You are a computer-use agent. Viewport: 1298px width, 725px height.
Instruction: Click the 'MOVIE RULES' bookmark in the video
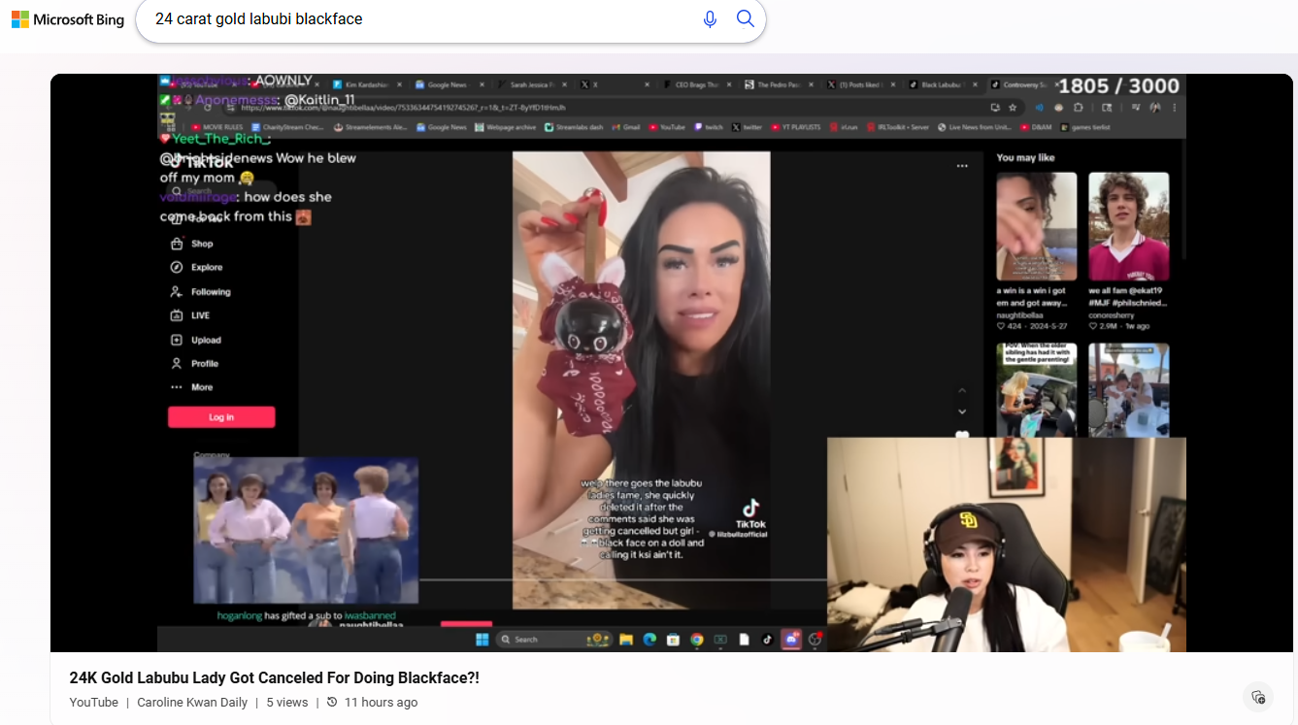[x=217, y=127]
